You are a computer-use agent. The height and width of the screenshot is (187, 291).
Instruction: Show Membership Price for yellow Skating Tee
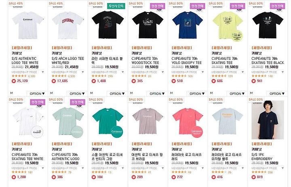[x=242, y=72]
